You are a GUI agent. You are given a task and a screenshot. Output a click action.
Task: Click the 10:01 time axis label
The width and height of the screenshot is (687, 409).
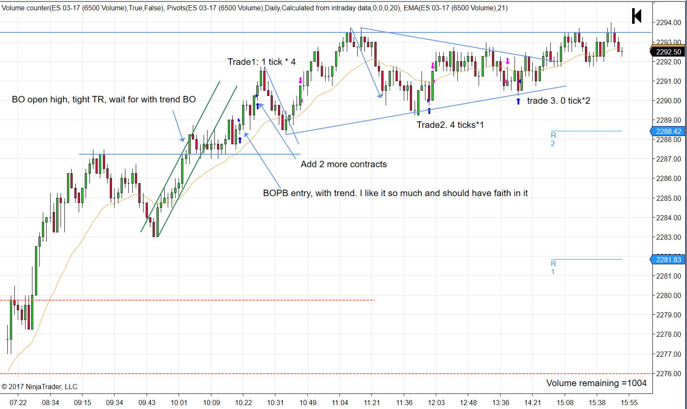pos(179,403)
